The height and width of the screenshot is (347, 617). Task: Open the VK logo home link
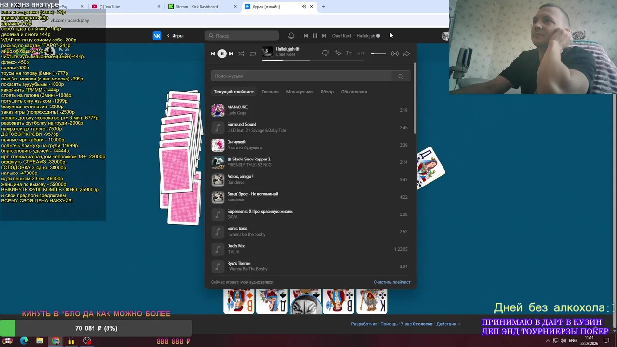[157, 36]
